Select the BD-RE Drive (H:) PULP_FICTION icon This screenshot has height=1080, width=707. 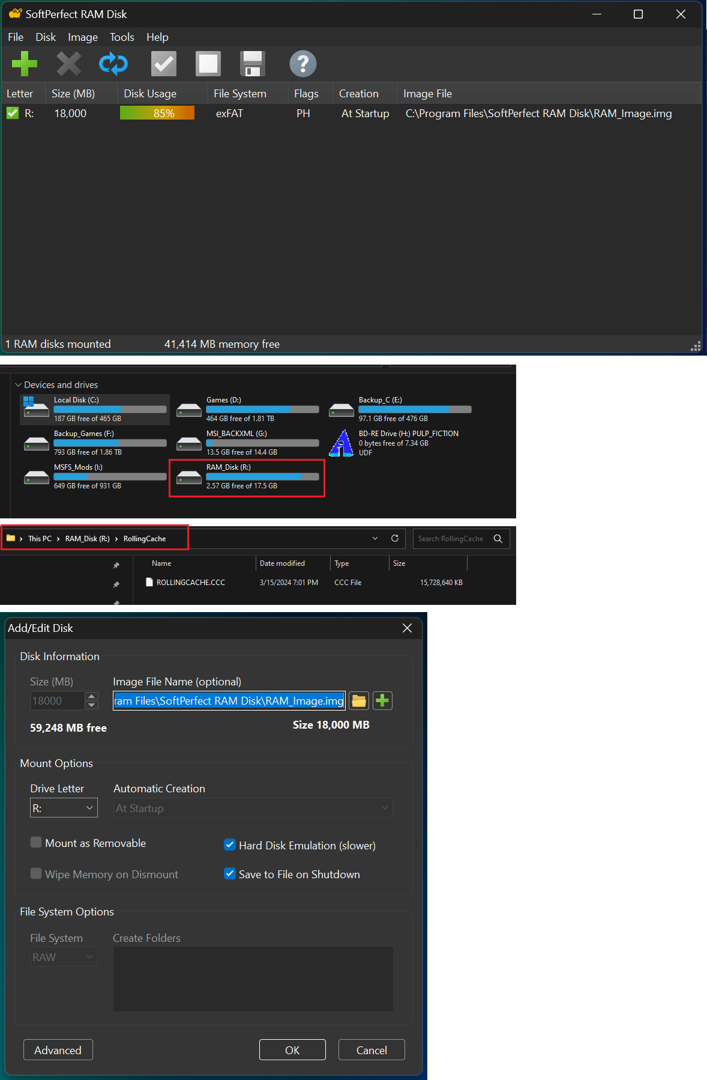click(x=341, y=443)
